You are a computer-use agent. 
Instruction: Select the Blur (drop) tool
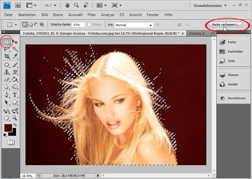(6, 87)
